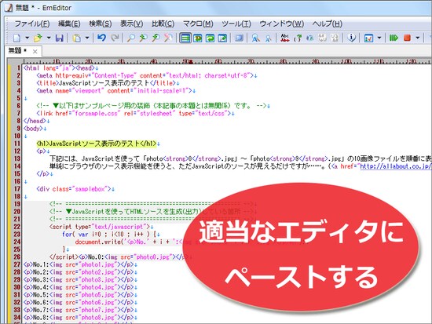The height and width of the screenshot is (324, 432).
Task: Click the <body> tag on line 9
Action: tap(33, 129)
